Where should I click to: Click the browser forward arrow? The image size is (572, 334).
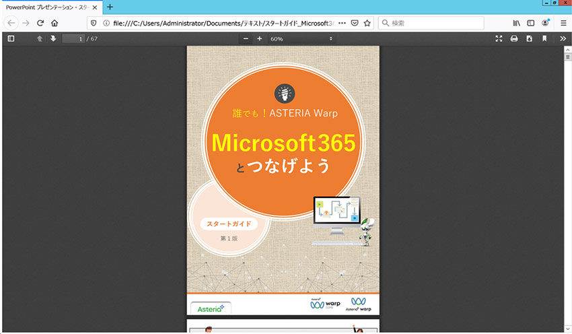(x=26, y=23)
